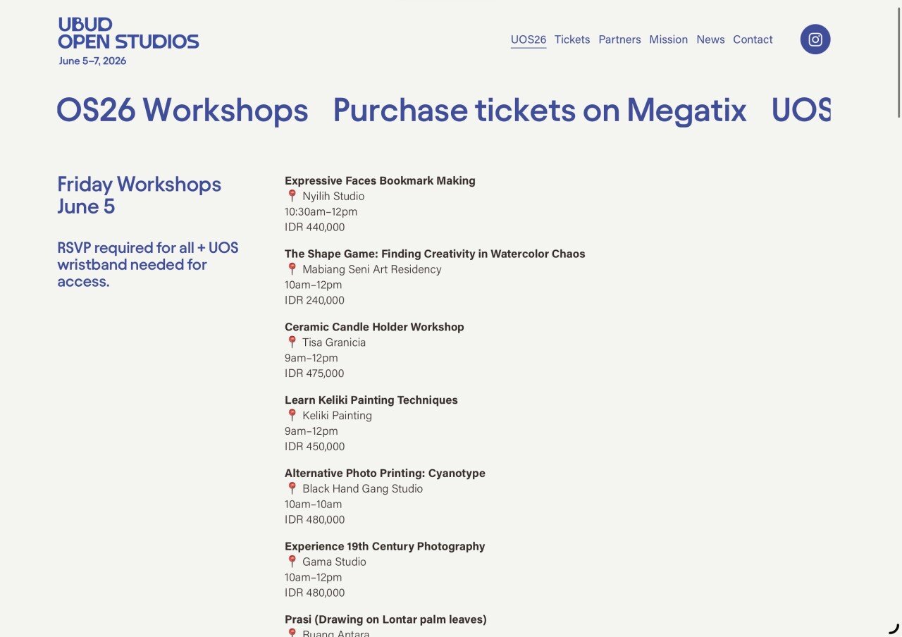
Task: Open the Instagram icon link
Action: pos(815,39)
